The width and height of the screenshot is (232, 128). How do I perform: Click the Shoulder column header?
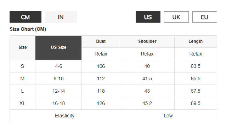pos(147,41)
